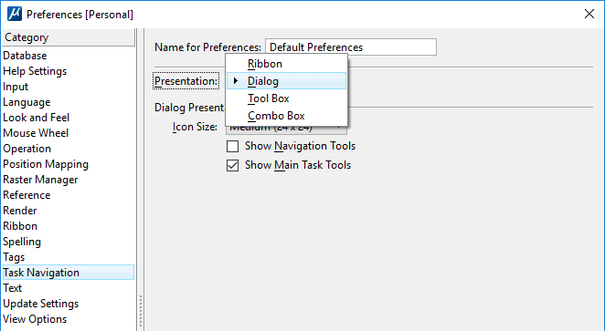Open the View Options category
Screen dimensions: 605x331
pos(35,319)
